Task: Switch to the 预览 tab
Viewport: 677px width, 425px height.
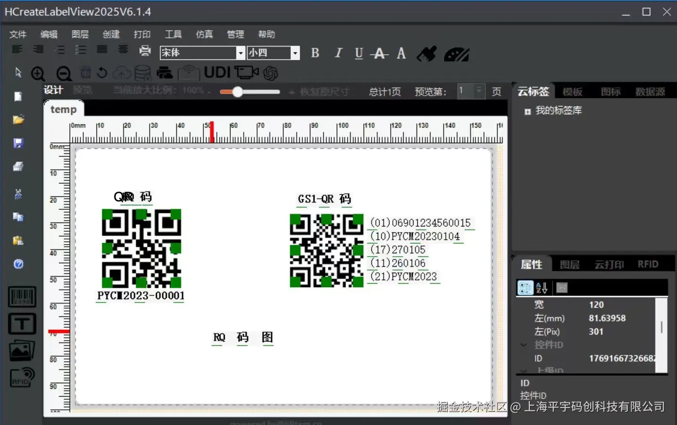Action: [x=82, y=90]
